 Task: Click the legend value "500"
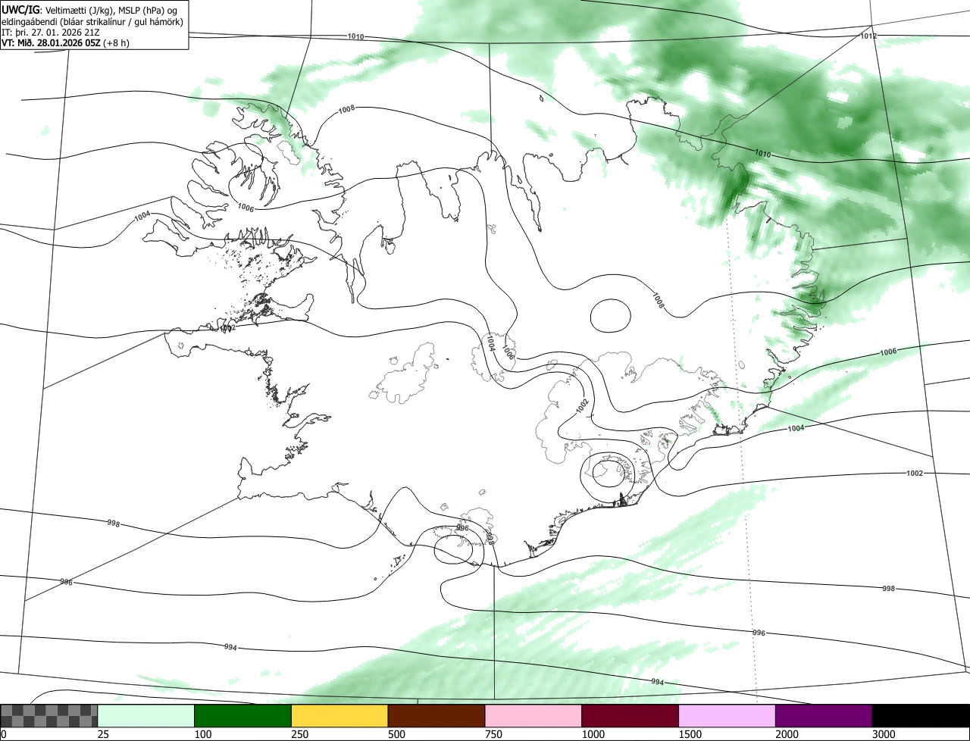pyautogui.click(x=396, y=734)
